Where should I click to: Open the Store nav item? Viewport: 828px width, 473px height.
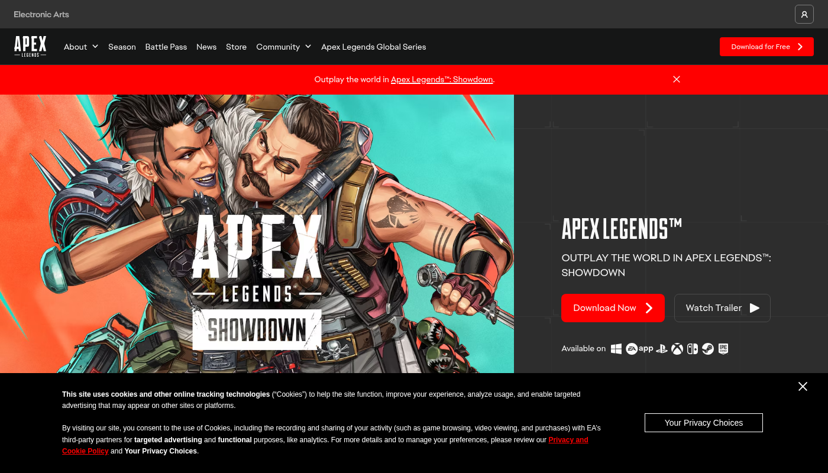click(236, 47)
